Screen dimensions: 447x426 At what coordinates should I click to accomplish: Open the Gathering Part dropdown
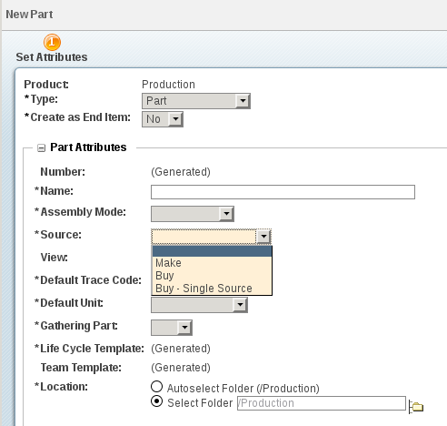click(x=172, y=328)
